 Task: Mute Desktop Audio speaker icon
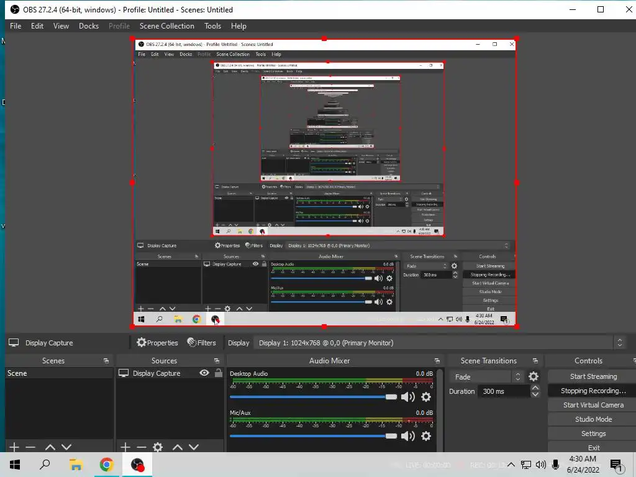(407, 397)
